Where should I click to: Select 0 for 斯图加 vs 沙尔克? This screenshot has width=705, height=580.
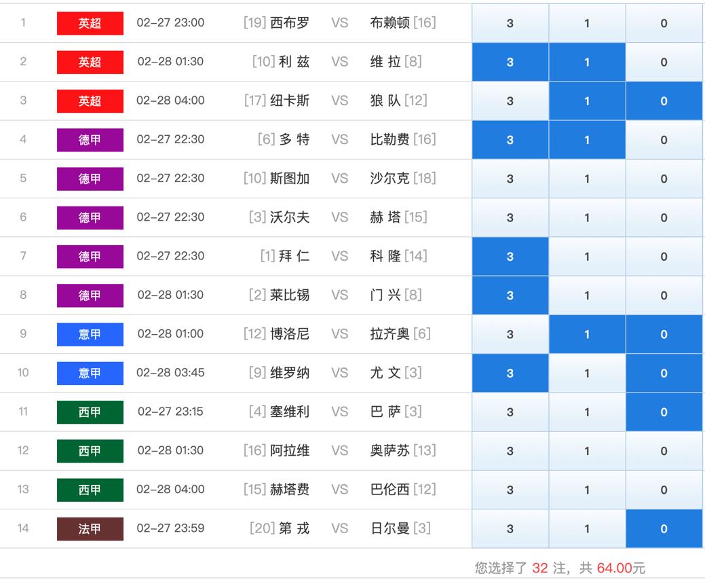coord(664,179)
